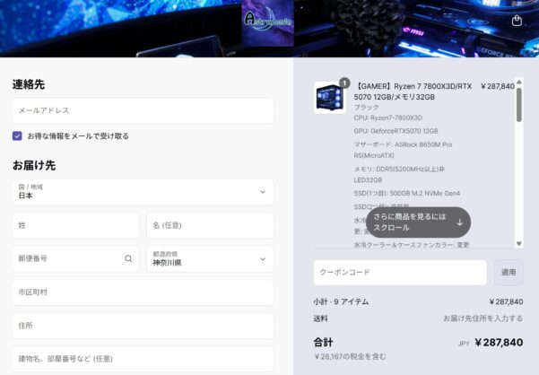Click the お届け先 section heading
The width and height of the screenshot is (539, 375).
(34, 165)
